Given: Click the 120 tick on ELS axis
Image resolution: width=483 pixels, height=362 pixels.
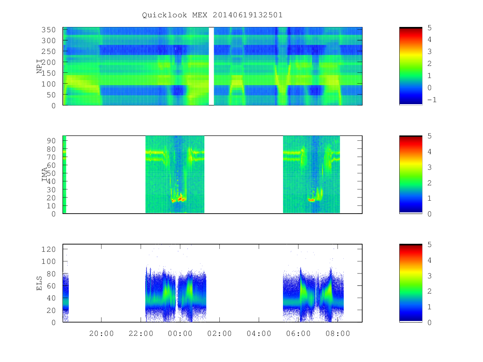Looking at the screenshot, I should (50, 249).
